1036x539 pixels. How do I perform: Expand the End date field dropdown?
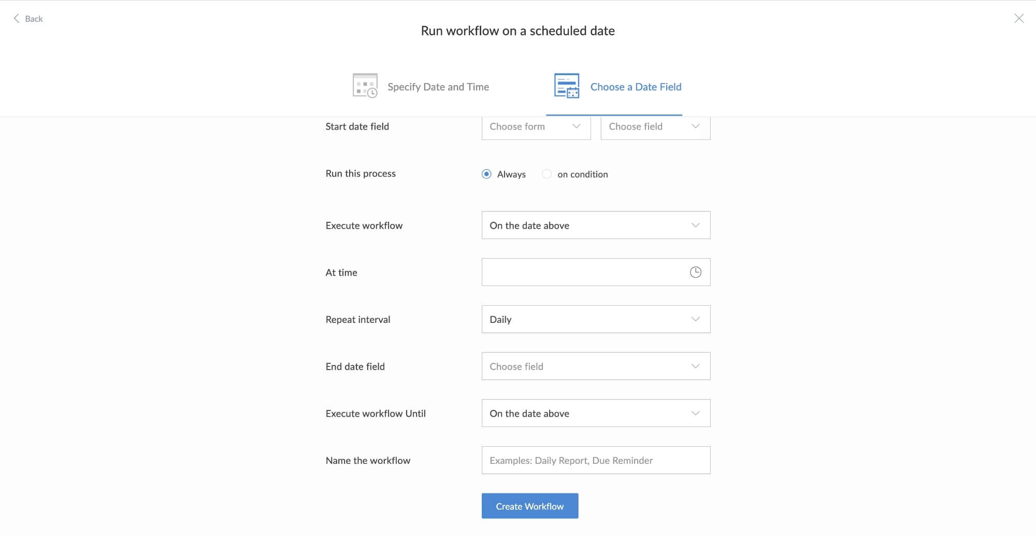point(595,366)
